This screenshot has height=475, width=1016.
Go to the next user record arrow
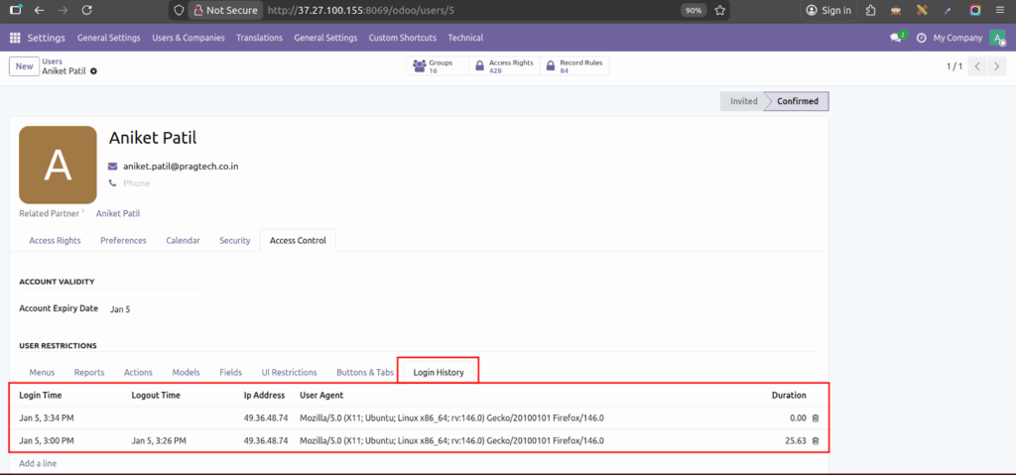(x=998, y=66)
